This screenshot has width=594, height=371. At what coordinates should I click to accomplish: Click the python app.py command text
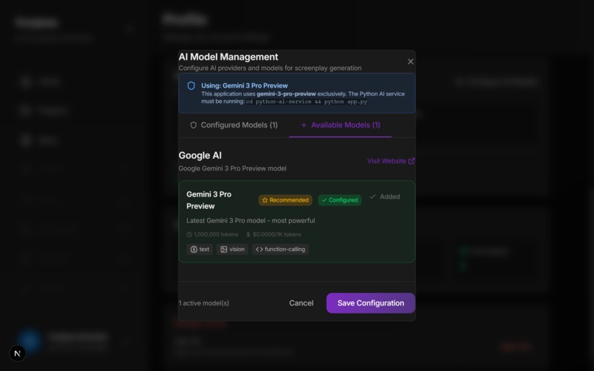pos(307,102)
